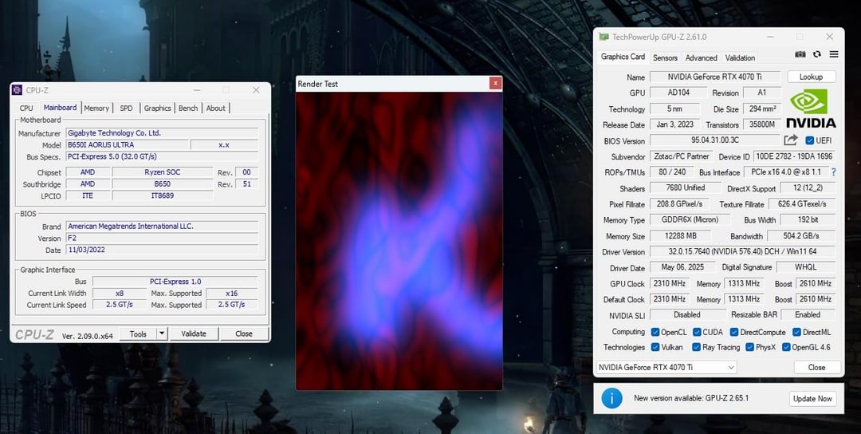This screenshot has width=861, height=434.
Task: Switch to the Sensors tab in GPU-Z
Action: tap(665, 57)
